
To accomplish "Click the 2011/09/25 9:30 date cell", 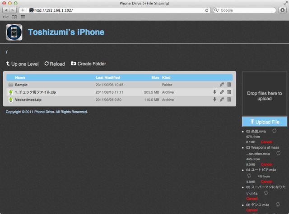I will pyautogui.click(x=108, y=100).
